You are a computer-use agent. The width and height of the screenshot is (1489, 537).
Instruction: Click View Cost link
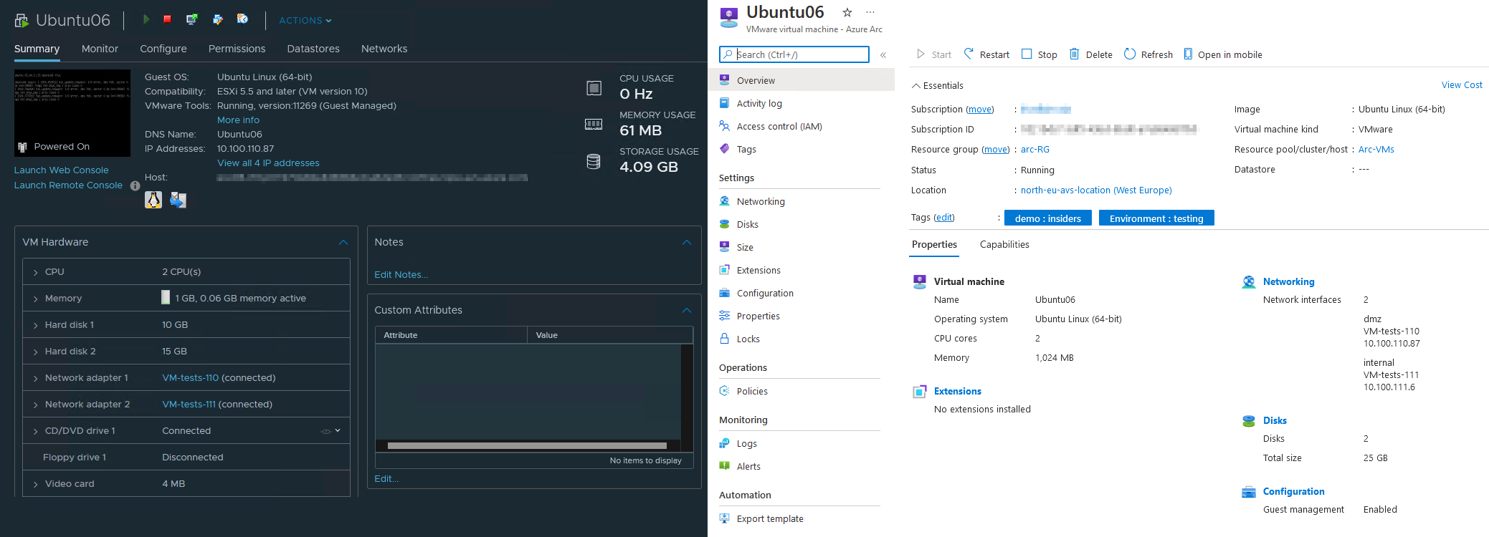click(x=1462, y=85)
